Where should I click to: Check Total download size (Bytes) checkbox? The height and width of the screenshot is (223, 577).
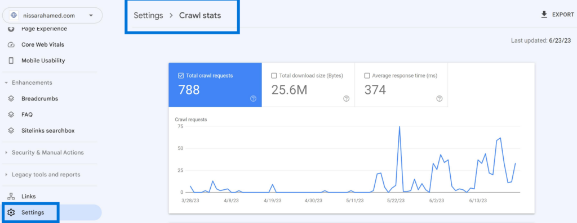pyautogui.click(x=274, y=76)
